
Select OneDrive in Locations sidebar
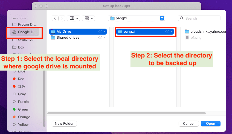coord(25,40)
